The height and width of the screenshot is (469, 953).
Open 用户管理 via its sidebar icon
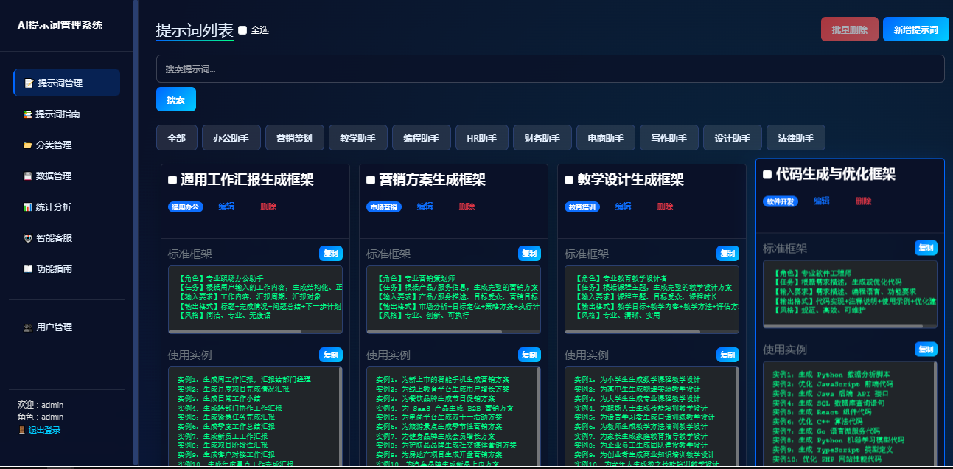(28, 327)
